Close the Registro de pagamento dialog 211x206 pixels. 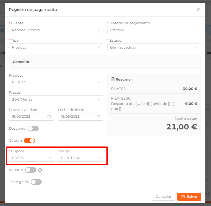(198, 10)
